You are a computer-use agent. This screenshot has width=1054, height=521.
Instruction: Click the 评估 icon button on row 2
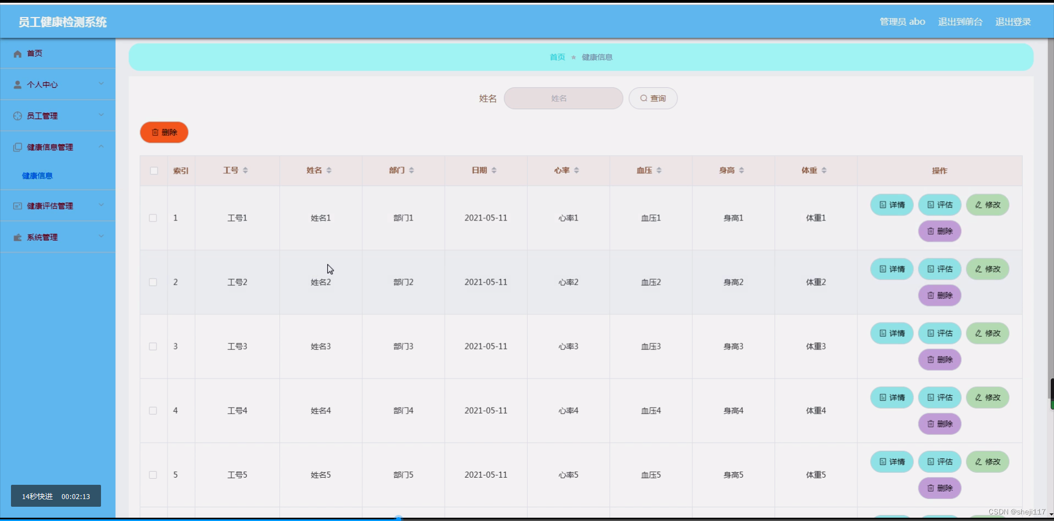pos(930,269)
